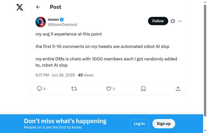Viewport: 207px width, 133px height.
Task: Bookmark this post
Action: point(143,89)
